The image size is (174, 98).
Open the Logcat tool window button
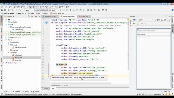click(x=35, y=91)
